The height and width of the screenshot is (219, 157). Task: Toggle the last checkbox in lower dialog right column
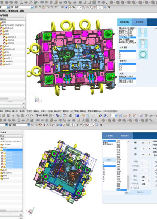tap(155, 186)
